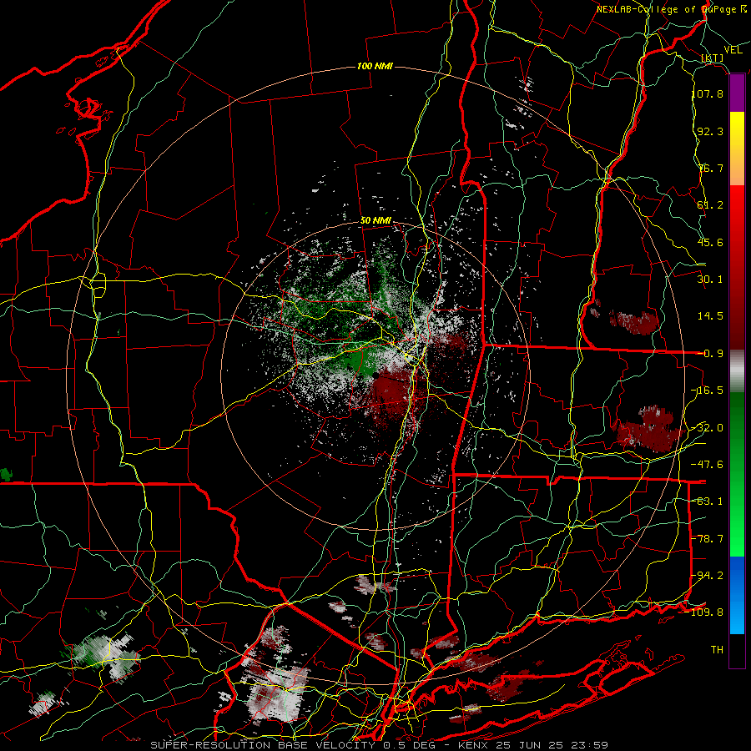Pick the purple segment of the color bar
This screenshot has width=751, height=751.
737,93
